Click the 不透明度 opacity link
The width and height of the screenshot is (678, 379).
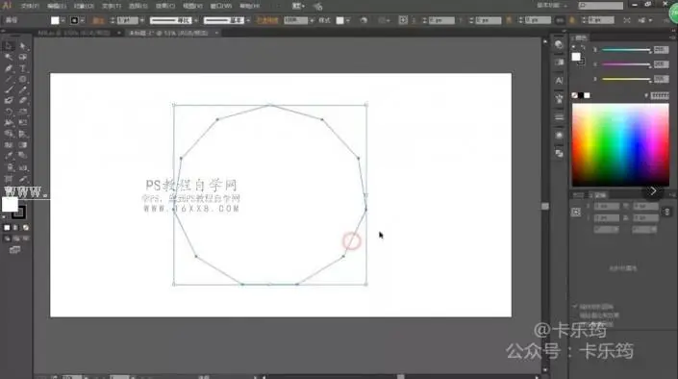267,20
